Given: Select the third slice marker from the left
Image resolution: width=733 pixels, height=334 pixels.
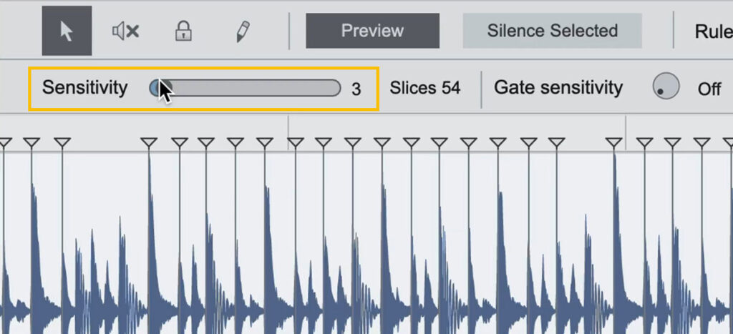Looking at the screenshot, I should tap(62, 143).
